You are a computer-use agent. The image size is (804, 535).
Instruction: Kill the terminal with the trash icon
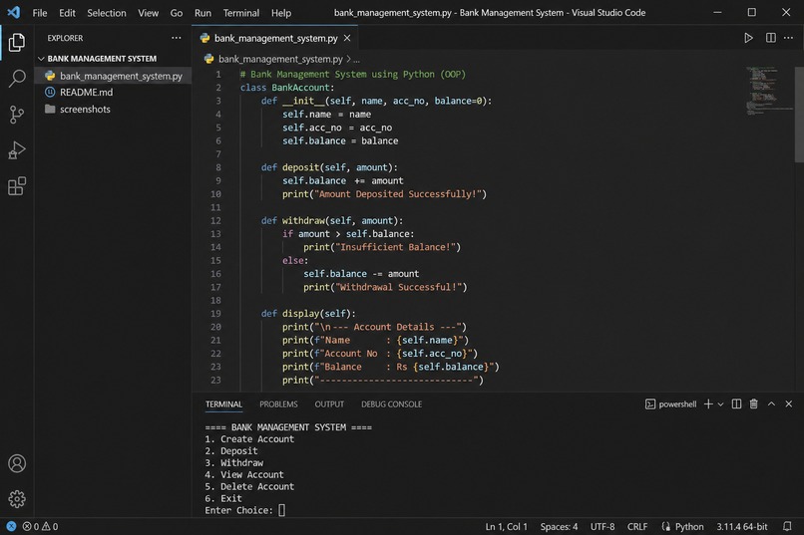[x=753, y=403]
